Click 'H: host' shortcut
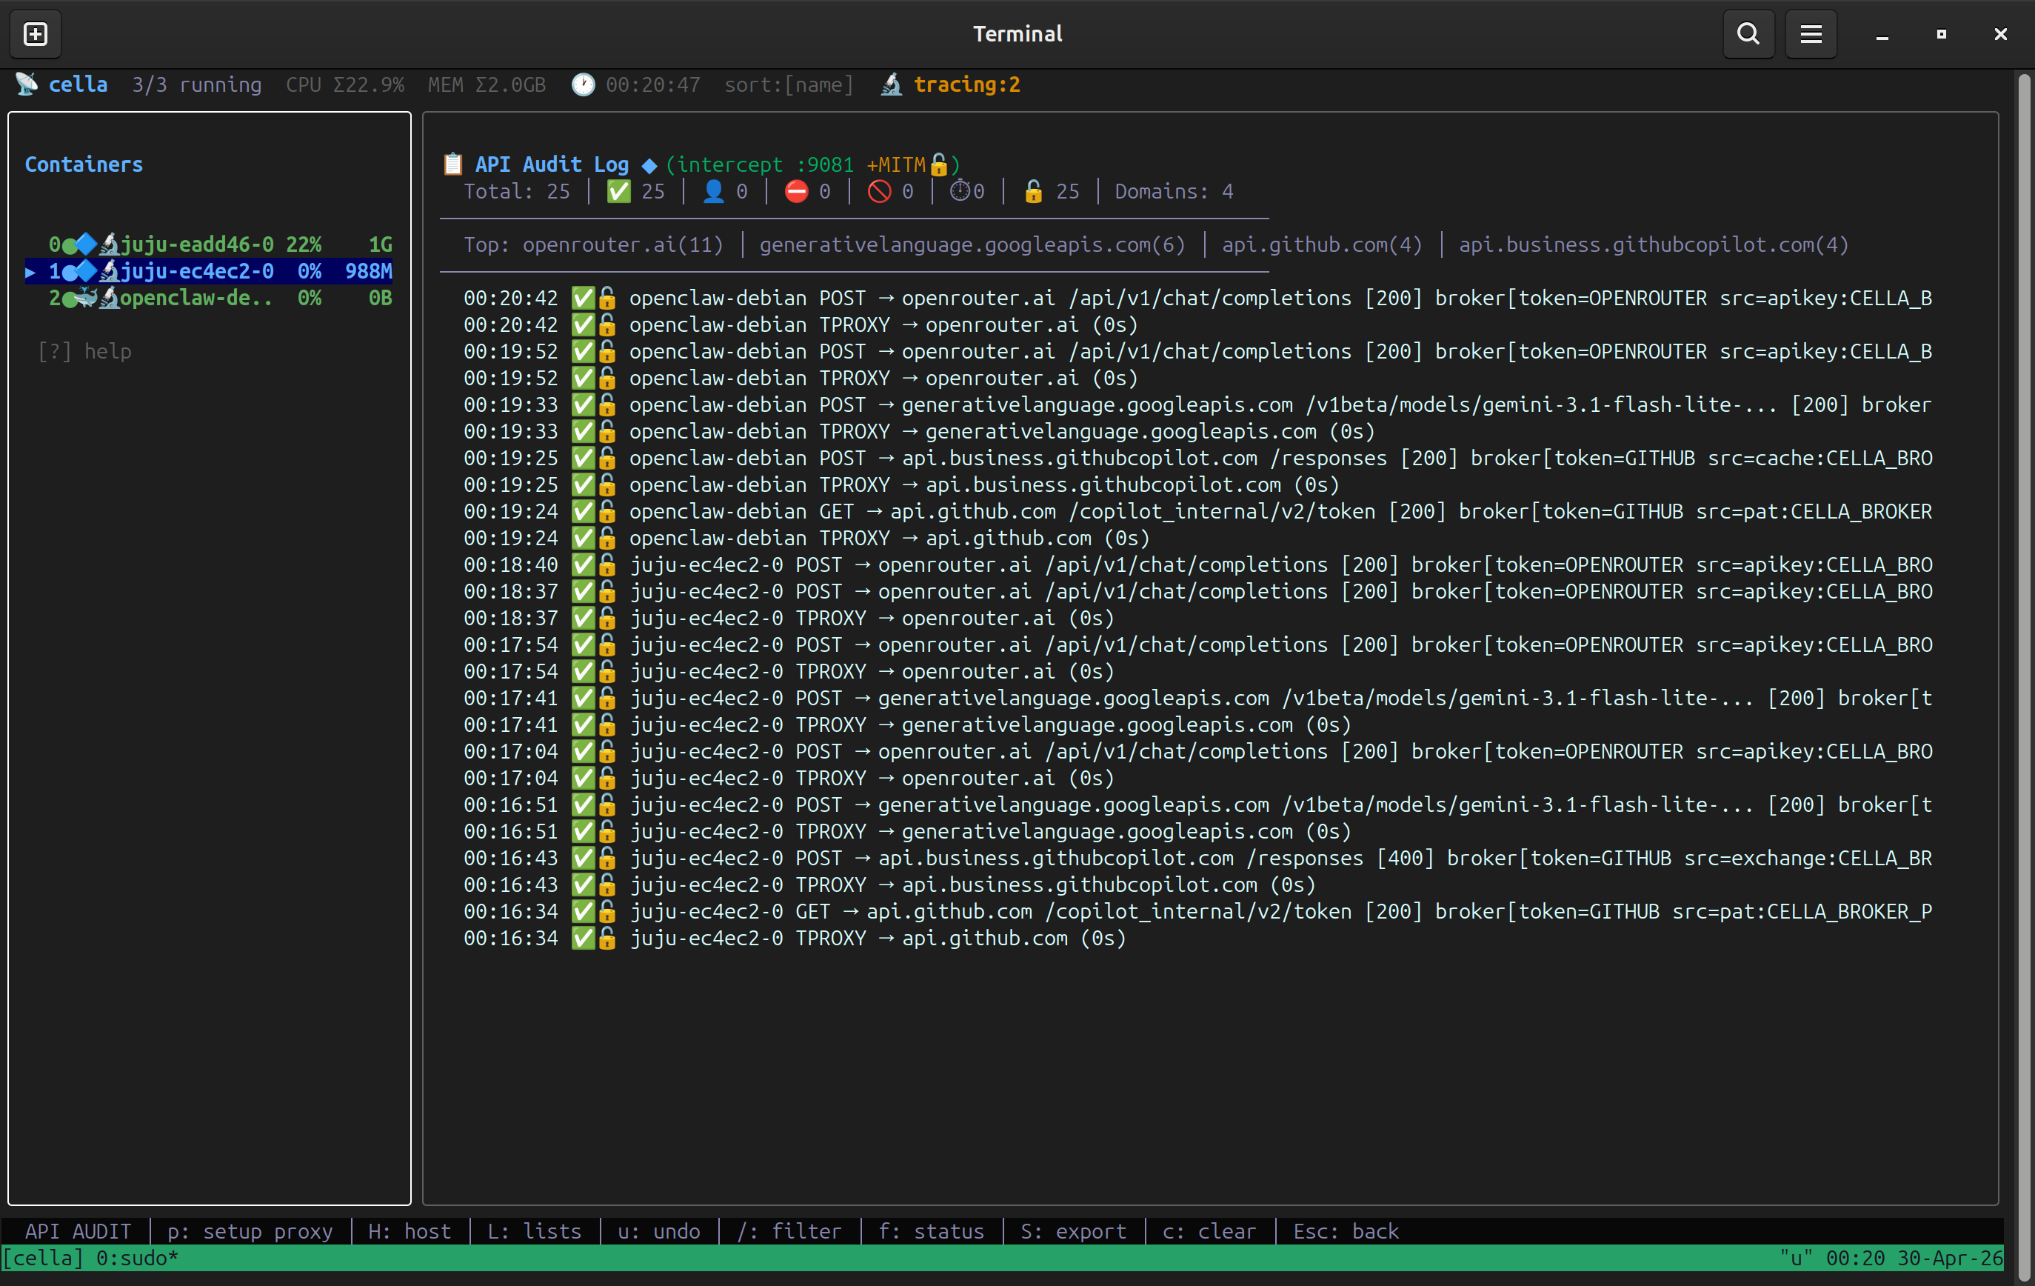2035x1286 pixels. pyautogui.click(x=409, y=1231)
